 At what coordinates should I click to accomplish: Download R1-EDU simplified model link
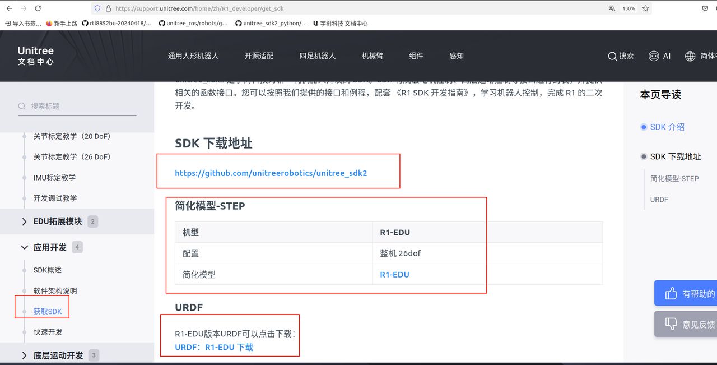[x=394, y=275]
